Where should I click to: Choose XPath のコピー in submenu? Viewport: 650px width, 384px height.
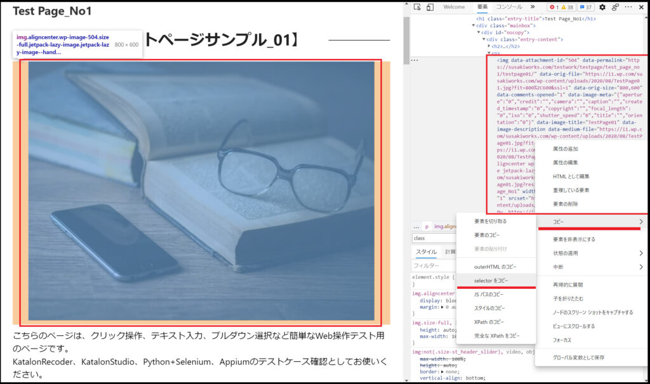489,322
